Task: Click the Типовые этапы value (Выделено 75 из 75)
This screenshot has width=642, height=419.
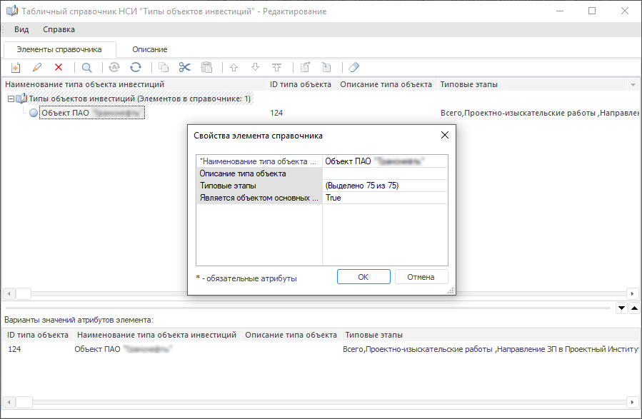Action: [385, 186]
